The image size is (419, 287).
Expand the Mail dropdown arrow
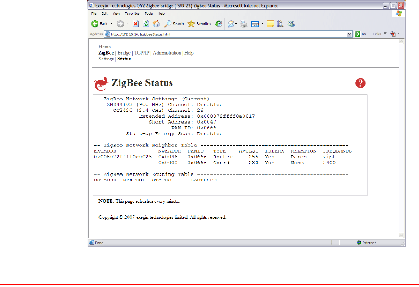coord(236,24)
